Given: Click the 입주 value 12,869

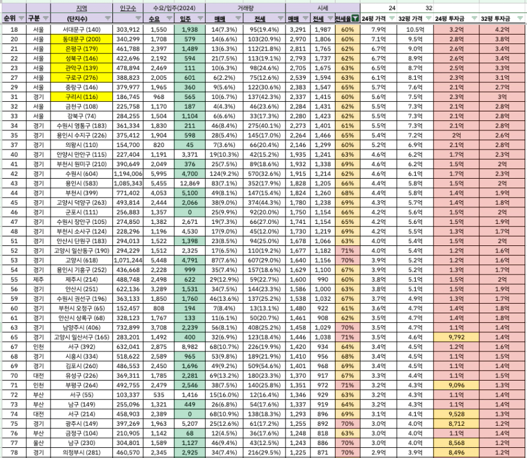Looking at the screenshot, I should [x=190, y=183].
